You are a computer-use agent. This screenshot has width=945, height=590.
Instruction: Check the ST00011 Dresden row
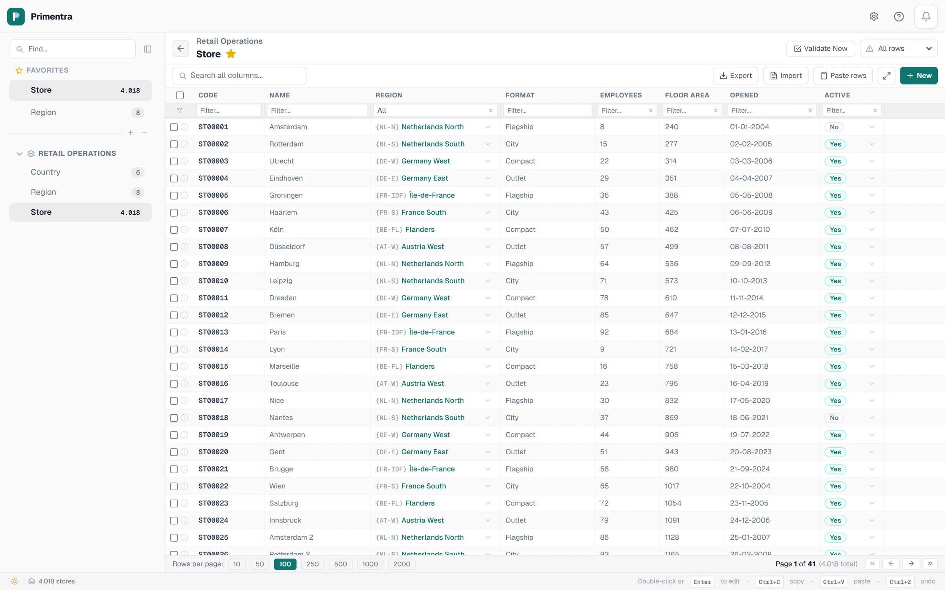pyautogui.click(x=174, y=298)
